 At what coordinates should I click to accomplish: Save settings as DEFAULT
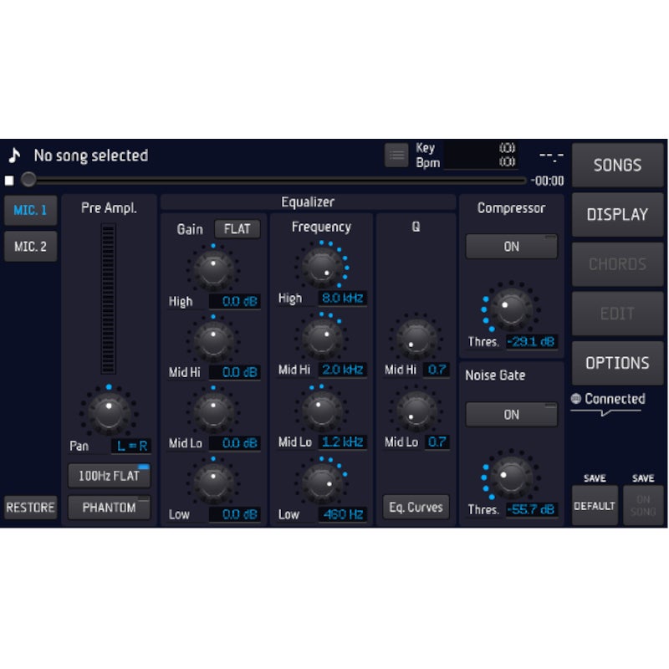[595, 506]
